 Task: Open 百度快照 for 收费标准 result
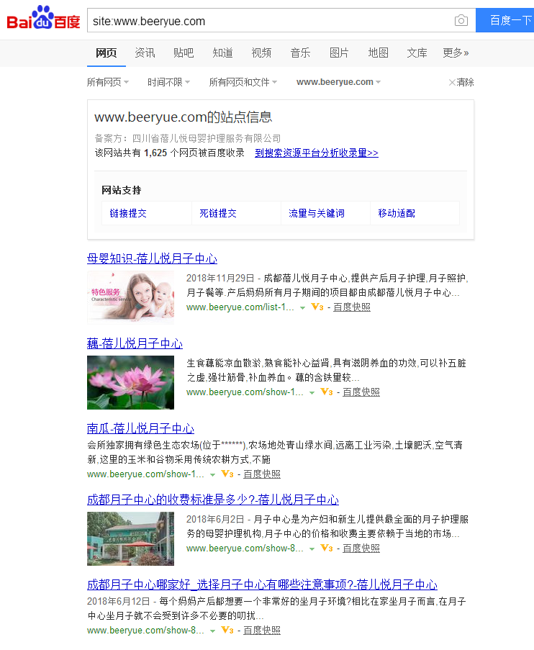pos(361,548)
